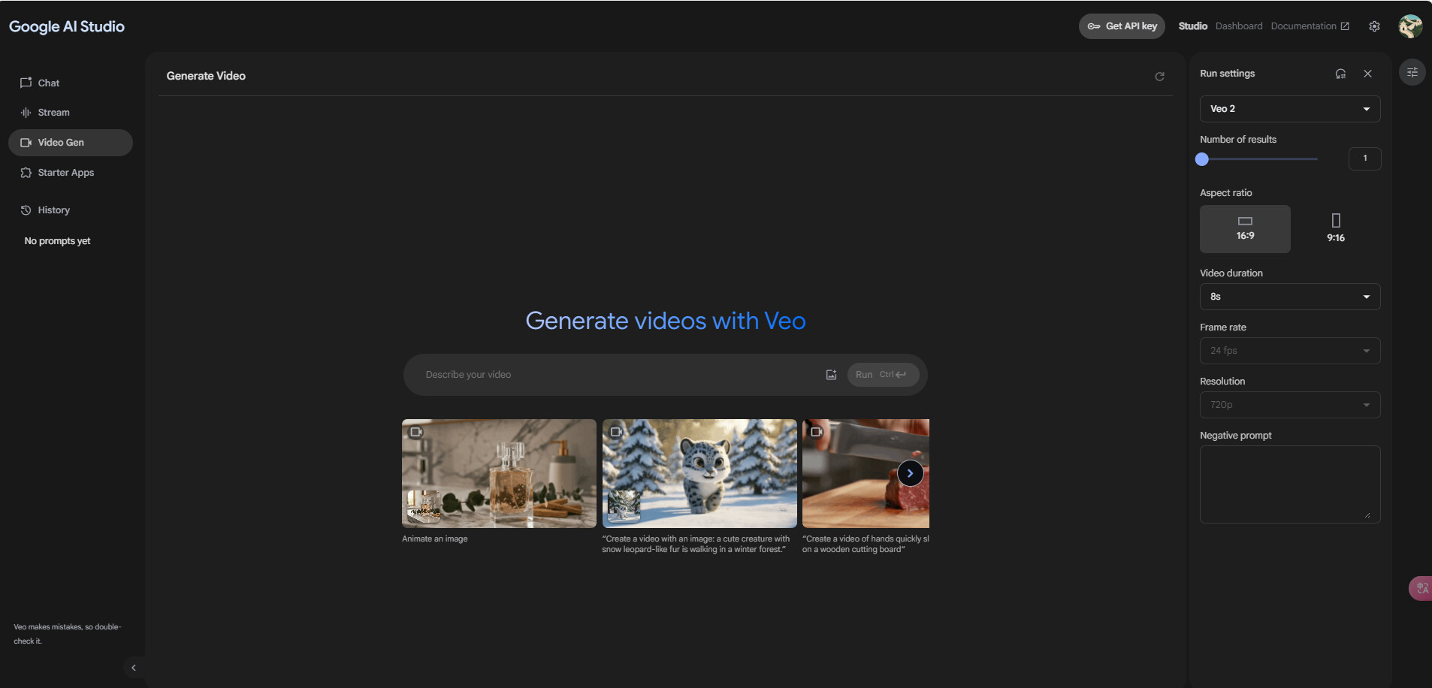Click the video icon on cutting board thumbnail
Screen dimensions: 1432x688
(x=817, y=432)
